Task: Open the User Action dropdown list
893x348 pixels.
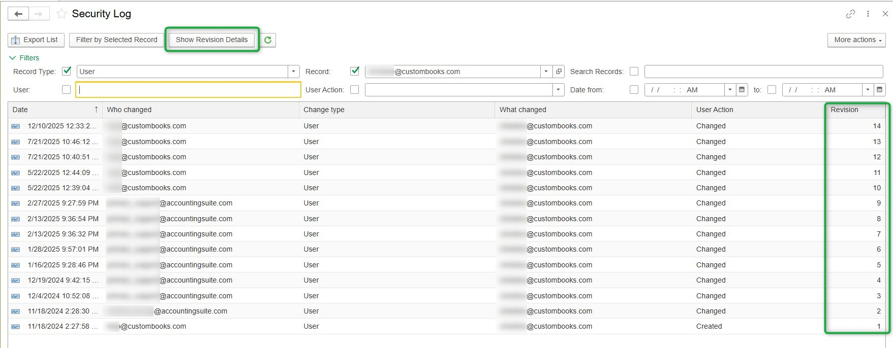Action: pyautogui.click(x=558, y=90)
